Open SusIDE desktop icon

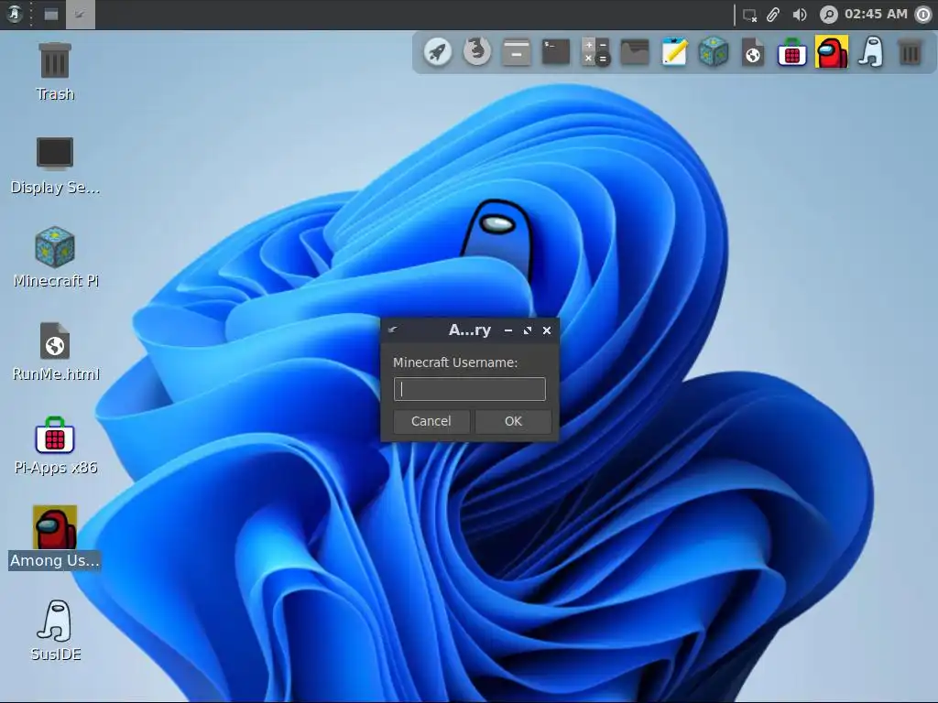(x=55, y=631)
